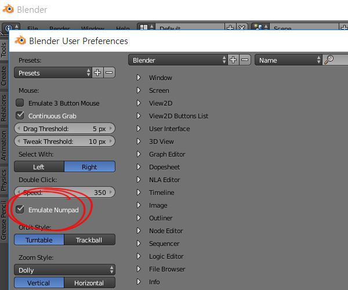Screen dimensions: 348x290
Task: Select Horizontal zoom axis
Action: [x=90, y=282]
